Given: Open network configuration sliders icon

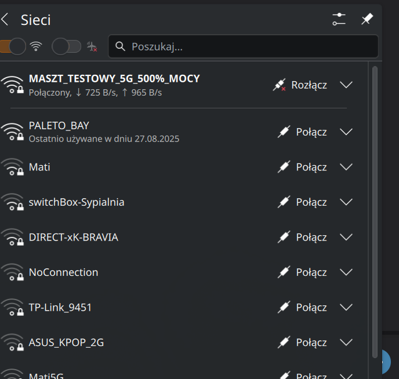Looking at the screenshot, I should point(339,19).
